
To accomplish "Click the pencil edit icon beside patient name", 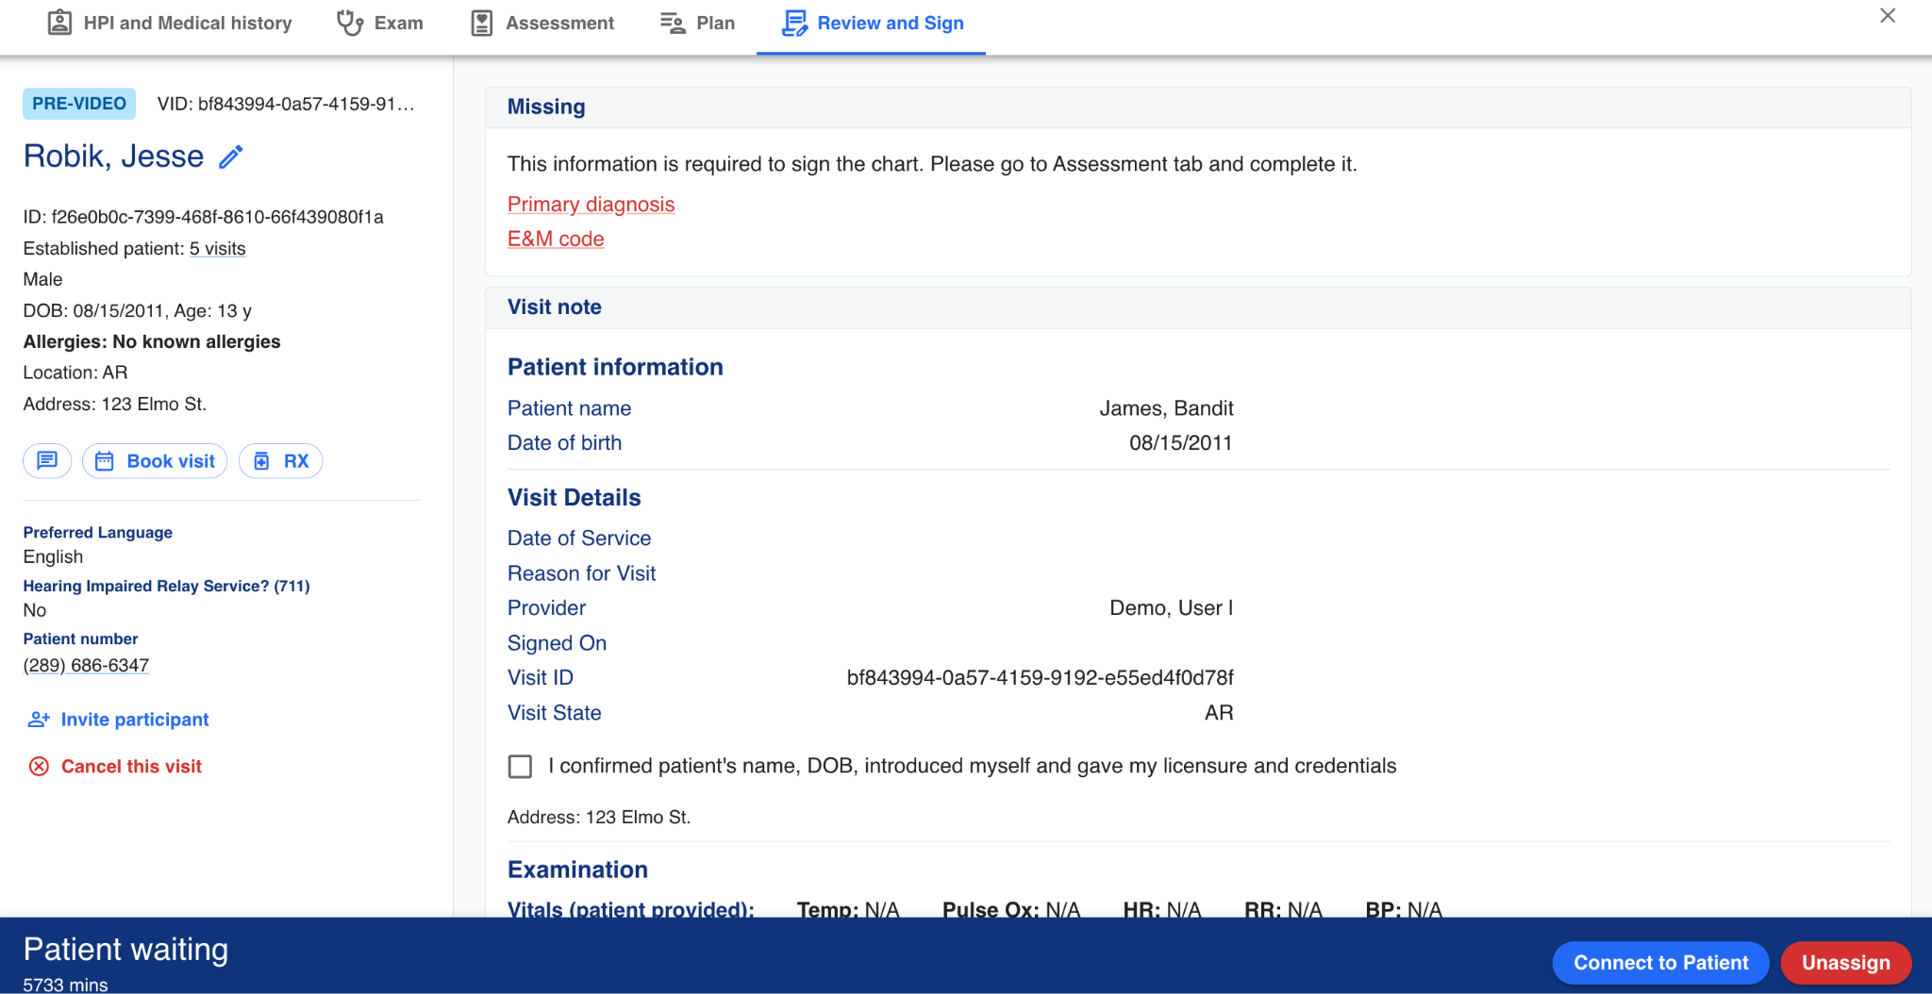I will [x=231, y=157].
